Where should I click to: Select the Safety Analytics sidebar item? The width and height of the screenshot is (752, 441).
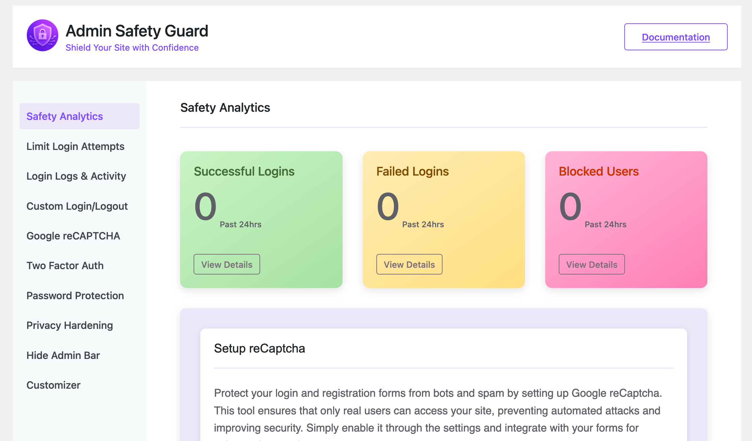coord(65,116)
